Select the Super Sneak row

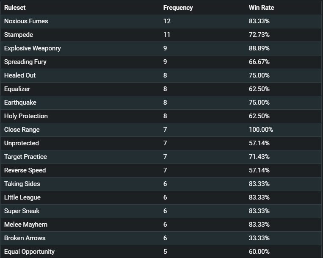[162, 211]
